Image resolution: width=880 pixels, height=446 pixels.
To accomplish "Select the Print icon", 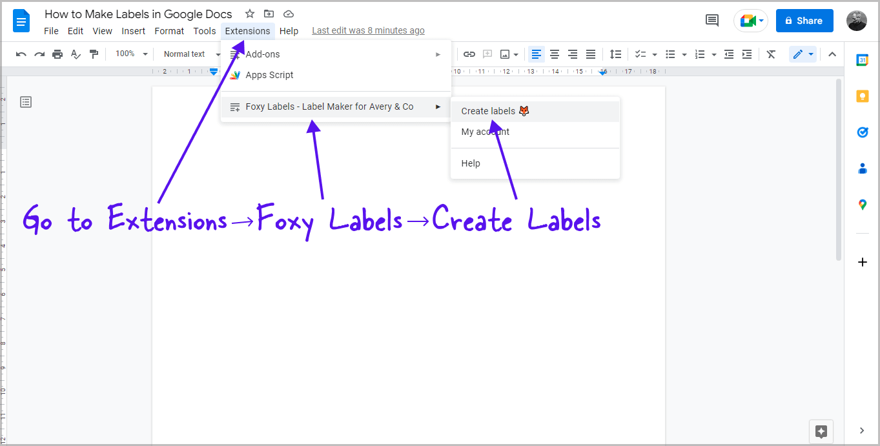I will click(x=57, y=54).
